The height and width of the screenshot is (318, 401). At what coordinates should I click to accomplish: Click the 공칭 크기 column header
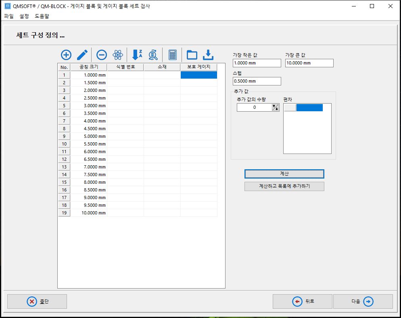pos(89,67)
